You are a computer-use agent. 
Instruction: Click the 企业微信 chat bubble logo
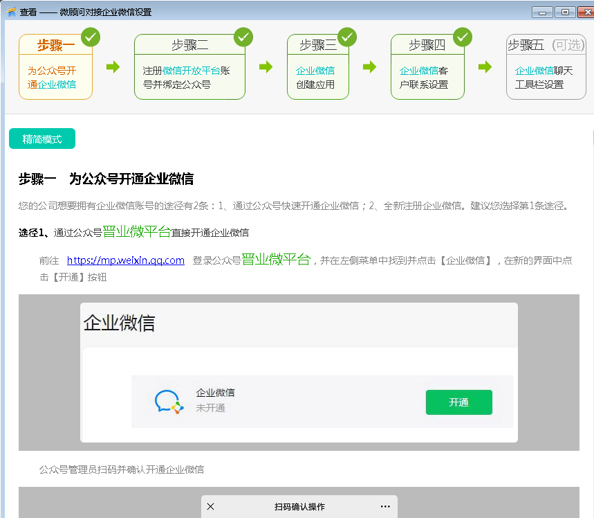point(169,402)
